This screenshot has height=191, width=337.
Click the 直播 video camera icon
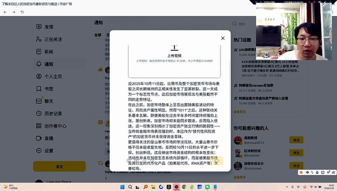39,138
